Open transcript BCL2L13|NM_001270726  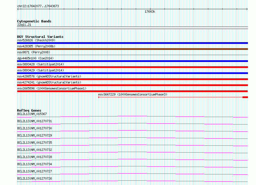[35, 178]
